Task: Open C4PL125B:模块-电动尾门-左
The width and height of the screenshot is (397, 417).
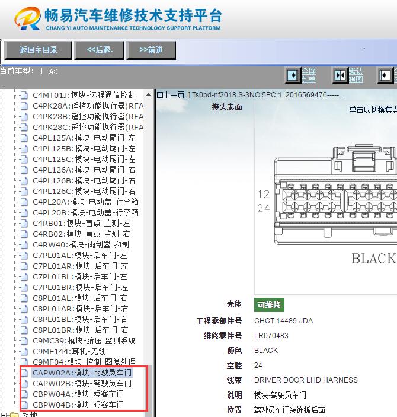Action: (x=84, y=148)
